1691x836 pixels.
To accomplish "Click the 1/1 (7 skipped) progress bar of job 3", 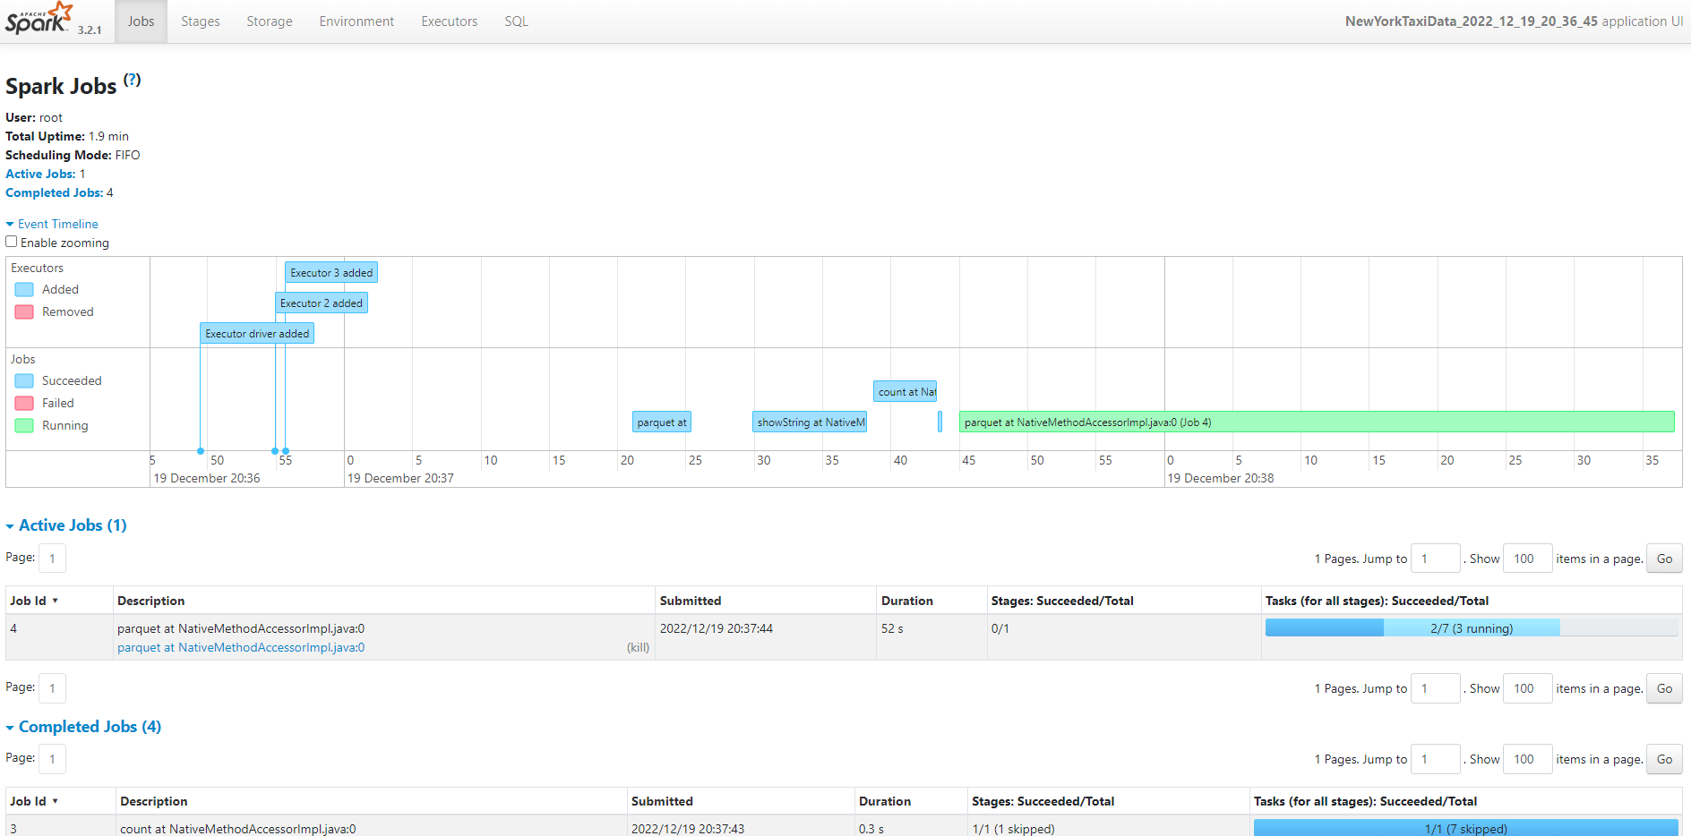I will point(1465,829).
